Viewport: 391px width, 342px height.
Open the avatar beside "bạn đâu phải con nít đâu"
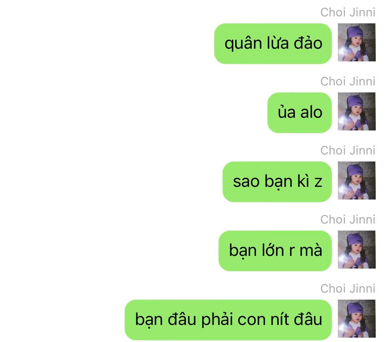tap(357, 319)
